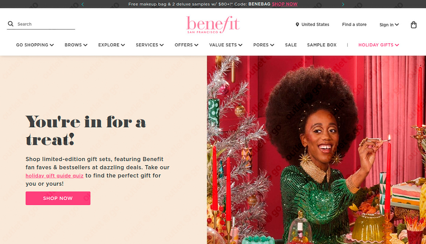
Task: Click the Find a store link
Action: click(x=354, y=25)
